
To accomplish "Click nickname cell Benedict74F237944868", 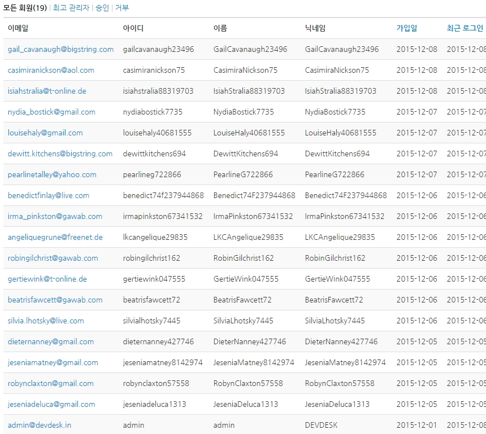I will click(346, 196).
